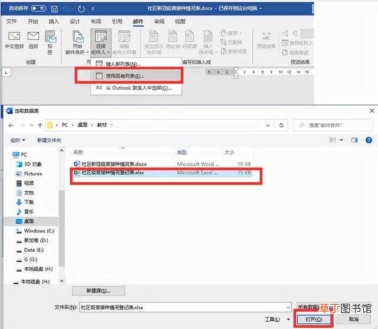The height and width of the screenshot is (329, 378).
Task: Switch to the 设计 tab
Action: 75,21
